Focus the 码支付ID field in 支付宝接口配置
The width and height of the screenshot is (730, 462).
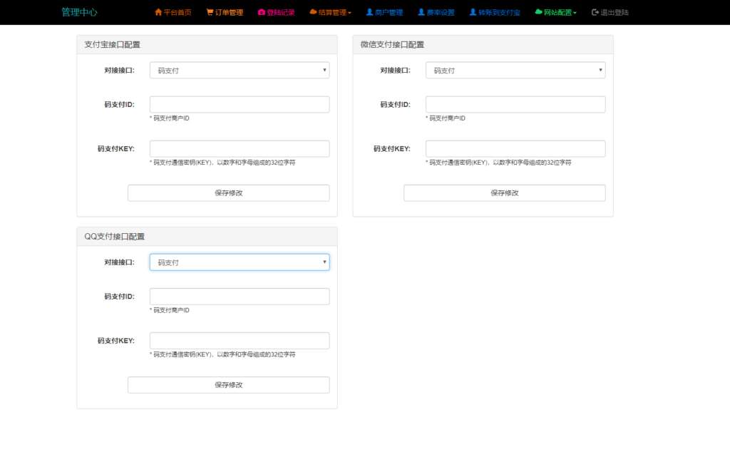[240, 105]
